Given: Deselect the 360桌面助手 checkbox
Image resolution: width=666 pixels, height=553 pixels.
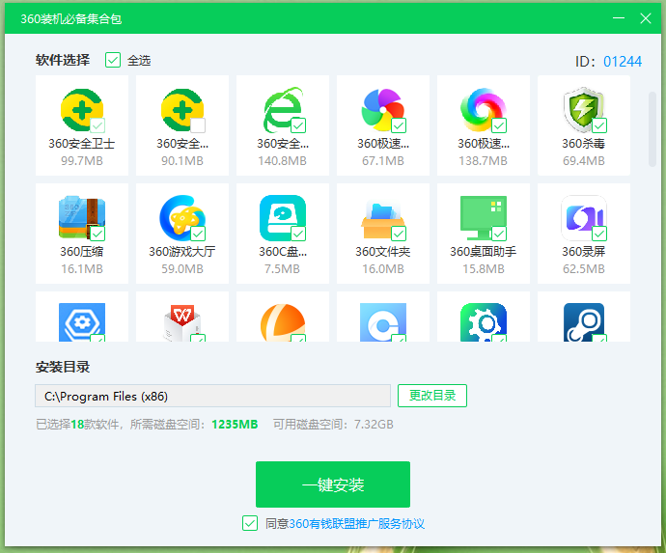Looking at the screenshot, I should click(x=499, y=234).
